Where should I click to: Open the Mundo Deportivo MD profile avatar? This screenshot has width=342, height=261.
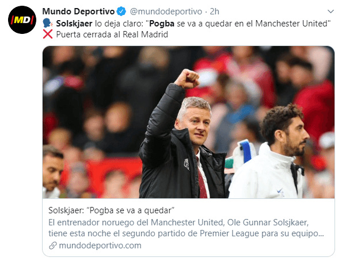[x=22, y=20]
